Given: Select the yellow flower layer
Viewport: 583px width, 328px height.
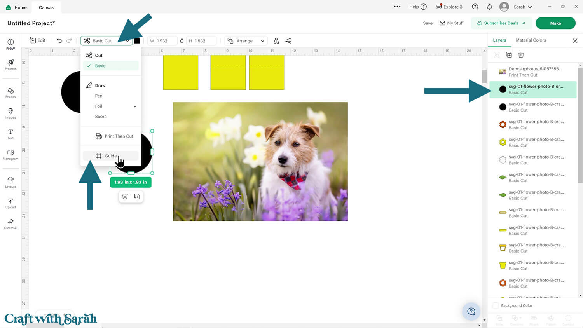Looking at the screenshot, I should pos(533,142).
